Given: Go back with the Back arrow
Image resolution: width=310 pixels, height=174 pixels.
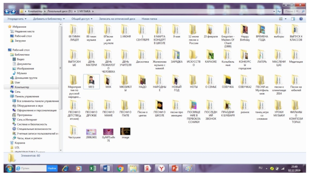Looking at the screenshot, I should coord(7,12).
